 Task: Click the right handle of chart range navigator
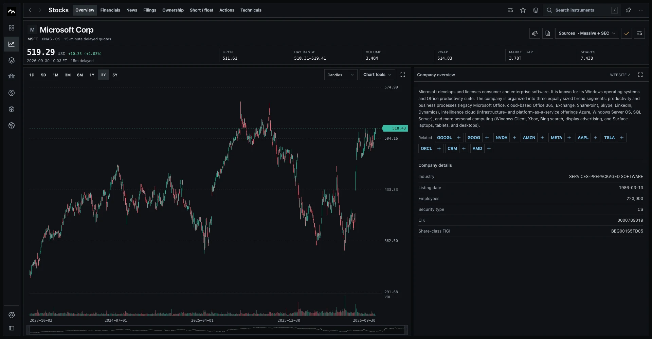[406, 330]
